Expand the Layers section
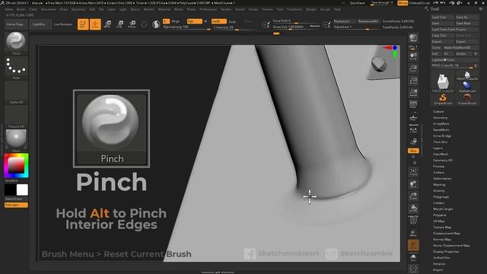The image size is (487, 274). (x=438, y=148)
